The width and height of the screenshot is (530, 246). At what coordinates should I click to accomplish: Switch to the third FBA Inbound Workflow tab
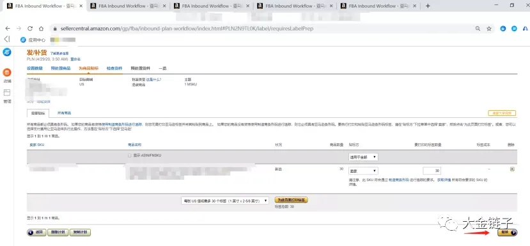pos(212,6)
